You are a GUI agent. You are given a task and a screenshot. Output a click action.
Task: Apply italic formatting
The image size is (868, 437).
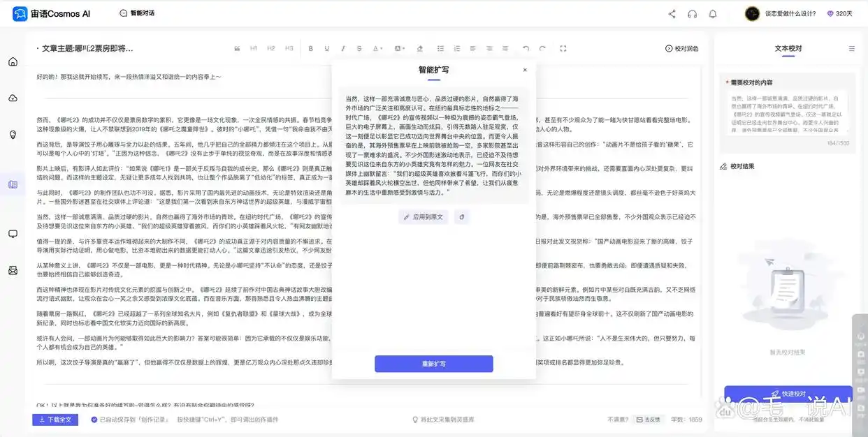click(343, 48)
